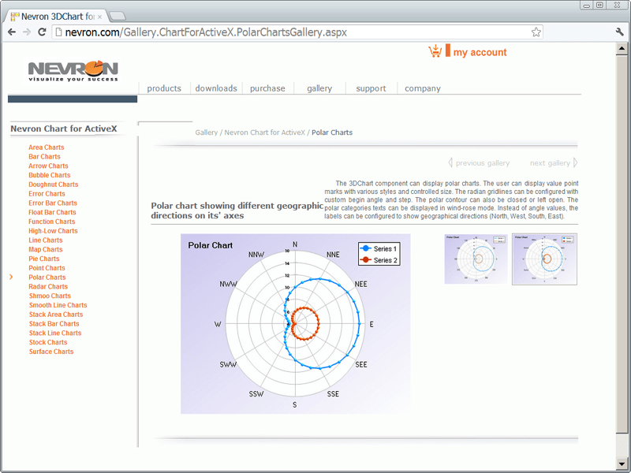Select the second polar chart thumbnail

(x=544, y=259)
